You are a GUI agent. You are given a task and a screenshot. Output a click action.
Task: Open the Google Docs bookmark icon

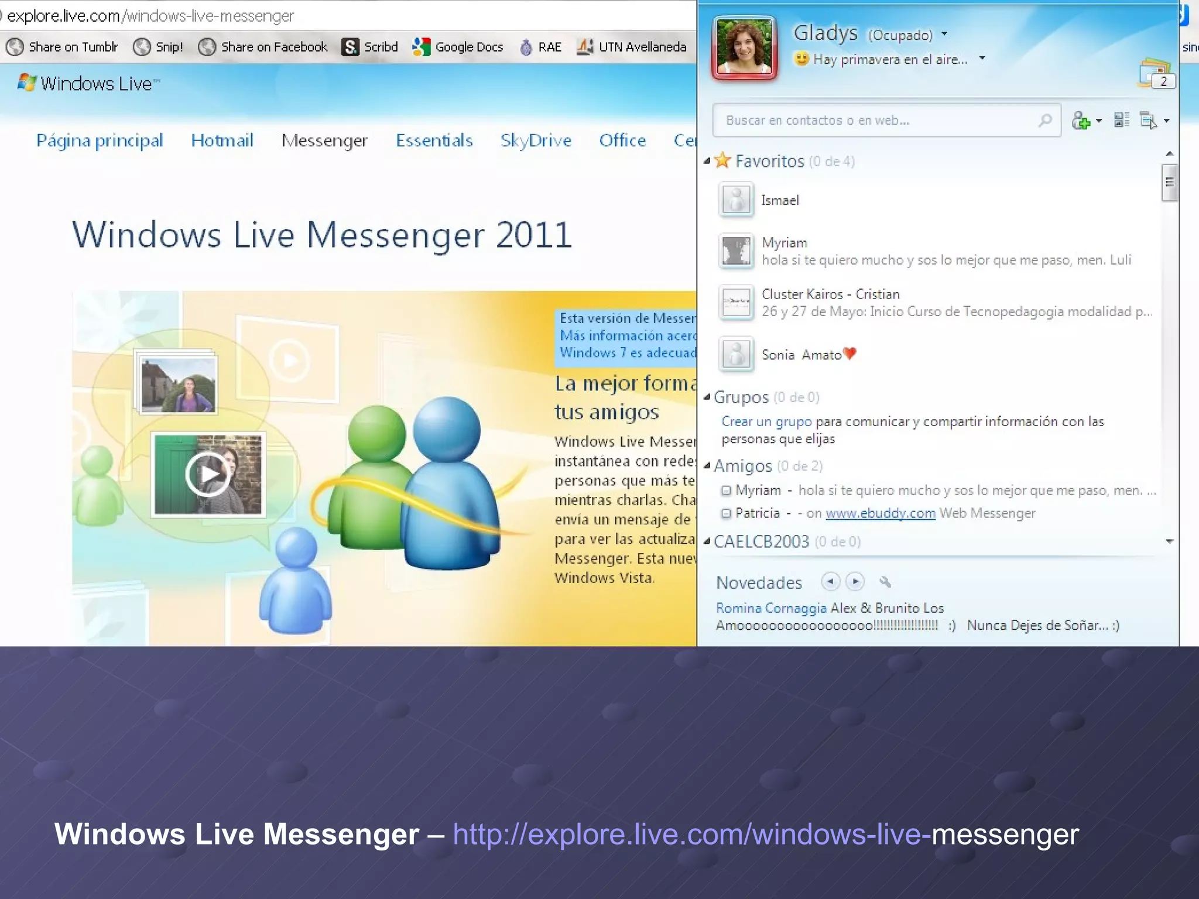tap(421, 47)
